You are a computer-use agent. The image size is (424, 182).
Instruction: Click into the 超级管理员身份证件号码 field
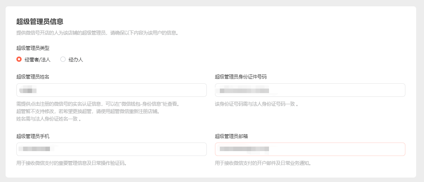[310, 90]
